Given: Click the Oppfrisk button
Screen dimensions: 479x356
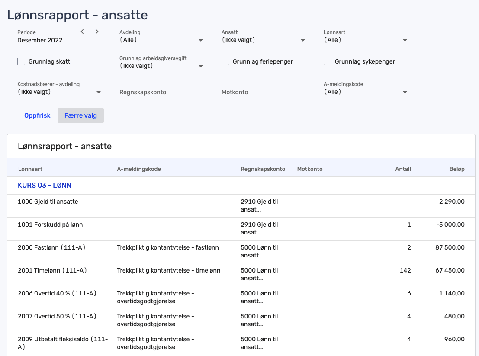Looking at the screenshot, I should pyautogui.click(x=37, y=115).
